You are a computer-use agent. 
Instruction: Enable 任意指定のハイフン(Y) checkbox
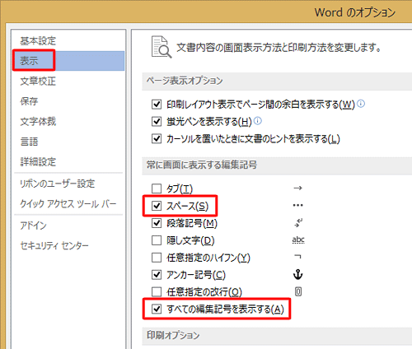coord(157,258)
